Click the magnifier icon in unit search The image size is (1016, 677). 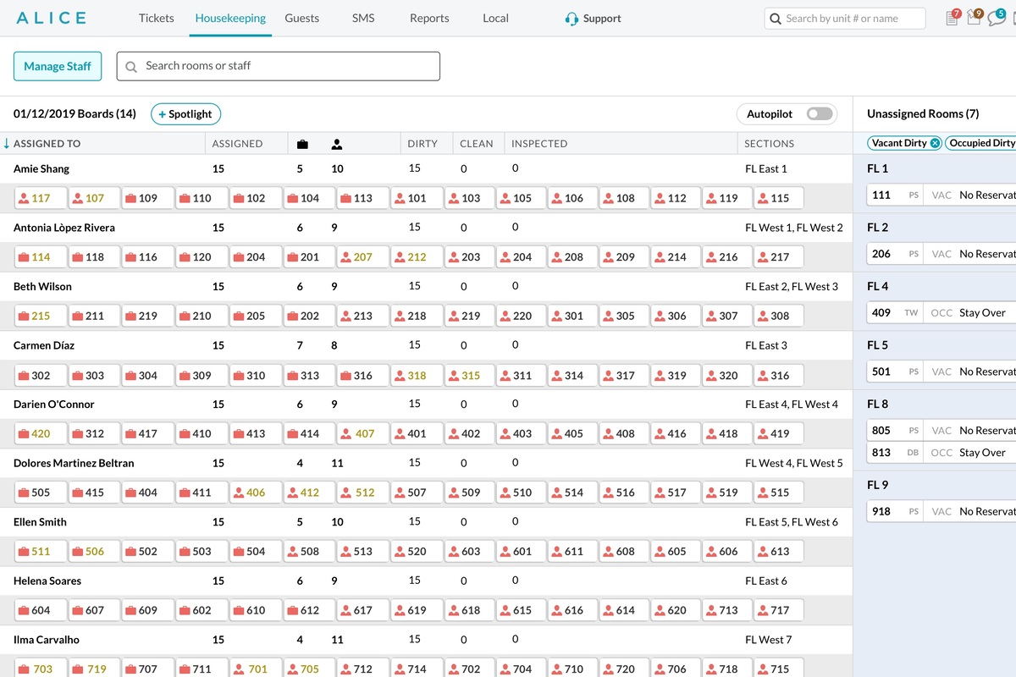[x=776, y=19]
